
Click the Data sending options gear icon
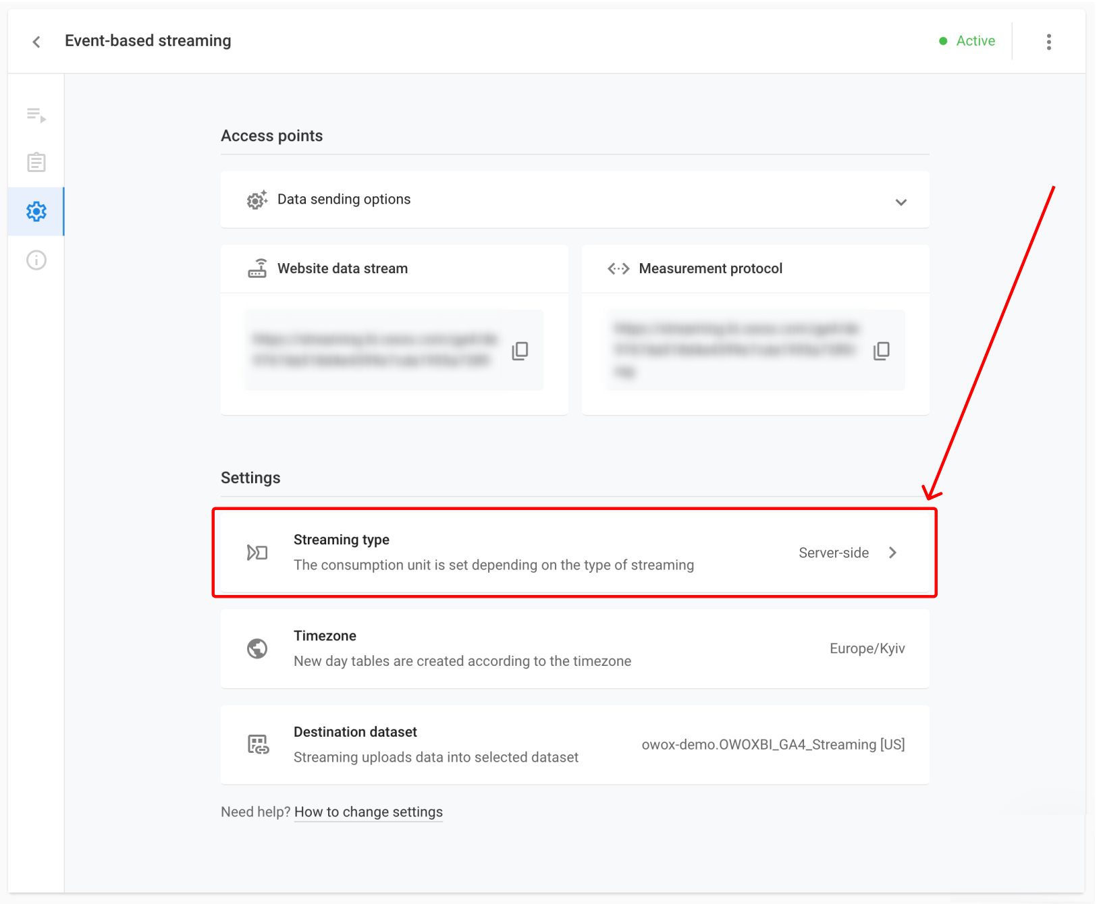257,200
